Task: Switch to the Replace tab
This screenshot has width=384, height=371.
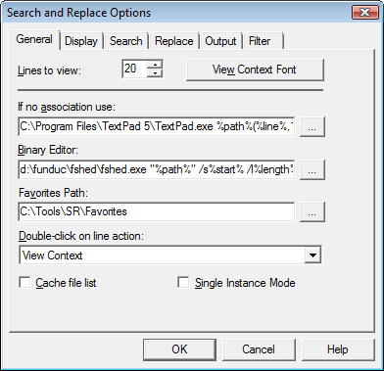Action: [x=173, y=41]
